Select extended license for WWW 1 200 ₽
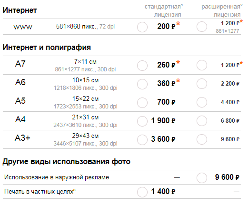Screen dimensions: 248x205 point(202,27)
